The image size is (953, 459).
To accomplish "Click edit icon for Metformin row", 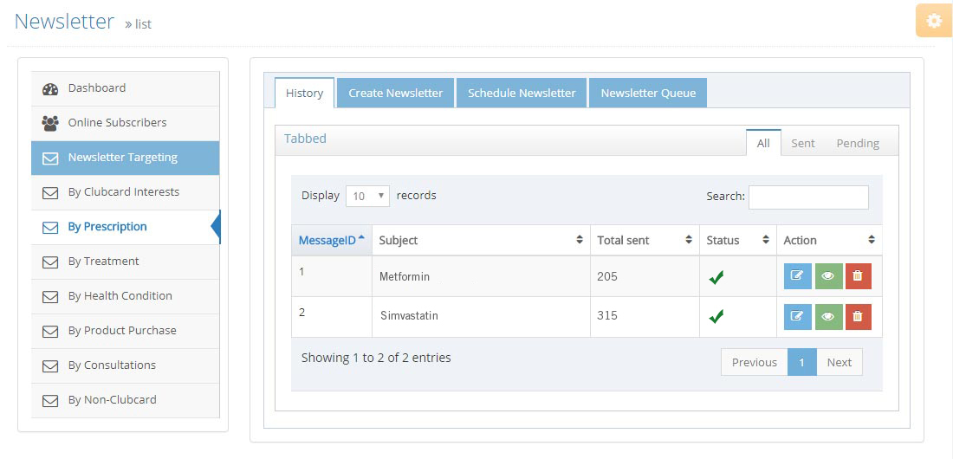I will [x=798, y=276].
